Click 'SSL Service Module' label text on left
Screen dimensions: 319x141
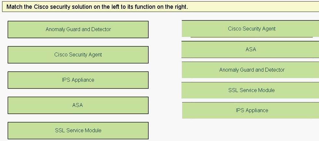[78, 130]
